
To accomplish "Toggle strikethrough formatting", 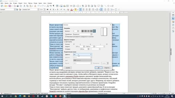I will point(58,10).
